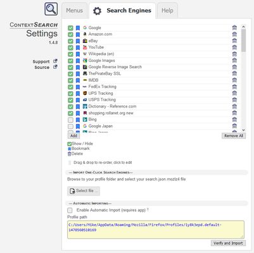Click the list scroll up arrow
Screen dimensions: 254x253
click(243, 27)
